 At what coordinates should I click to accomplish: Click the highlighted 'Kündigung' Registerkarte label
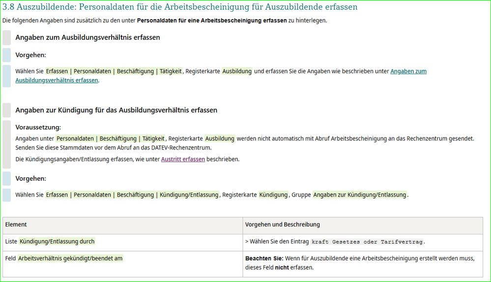(273, 195)
